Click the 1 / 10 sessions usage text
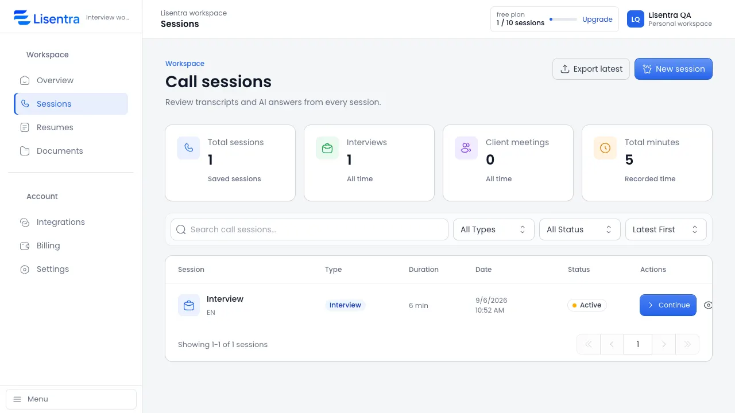Viewport: 735px width, 413px height. coord(520,23)
